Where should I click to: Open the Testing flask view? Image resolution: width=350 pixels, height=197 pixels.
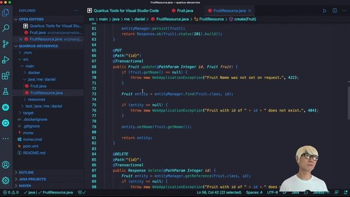click(5, 91)
